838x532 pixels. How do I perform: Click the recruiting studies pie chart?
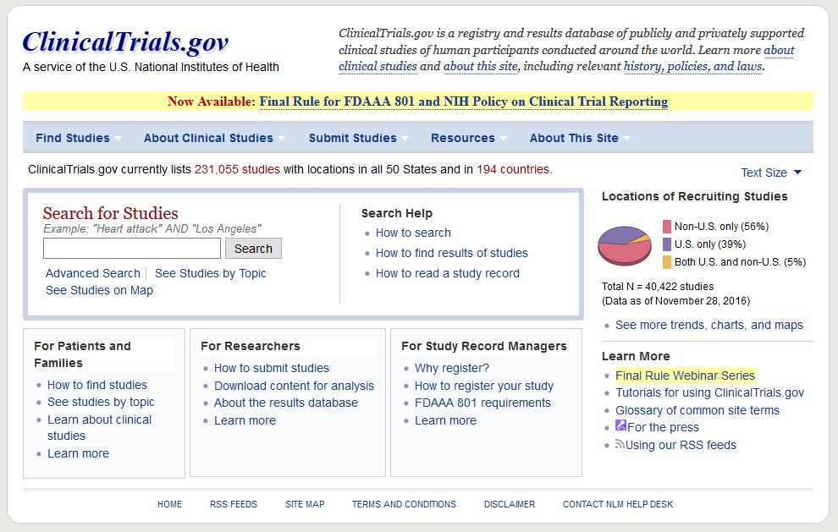[624, 246]
